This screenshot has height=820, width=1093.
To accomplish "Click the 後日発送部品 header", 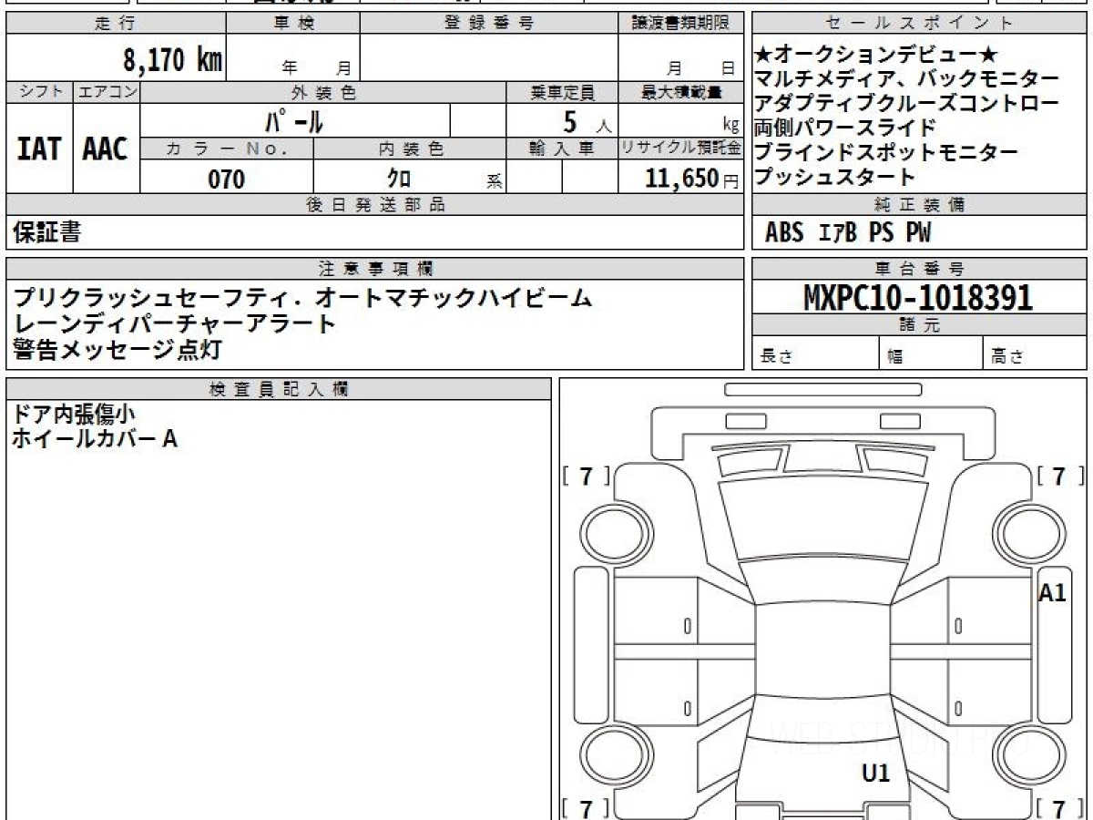I will point(374,205).
